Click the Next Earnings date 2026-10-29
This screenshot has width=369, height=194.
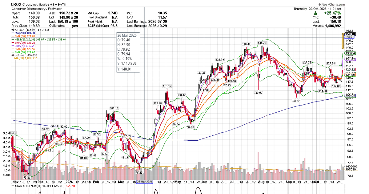[158, 26]
